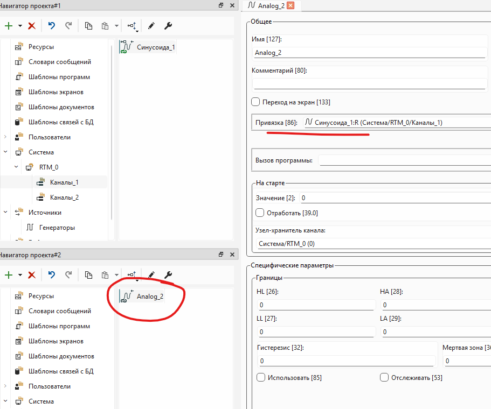Click copy icon in Navigator #1 toolbar
The width and height of the screenshot is (491, 409).
click(x=88, y=26)
